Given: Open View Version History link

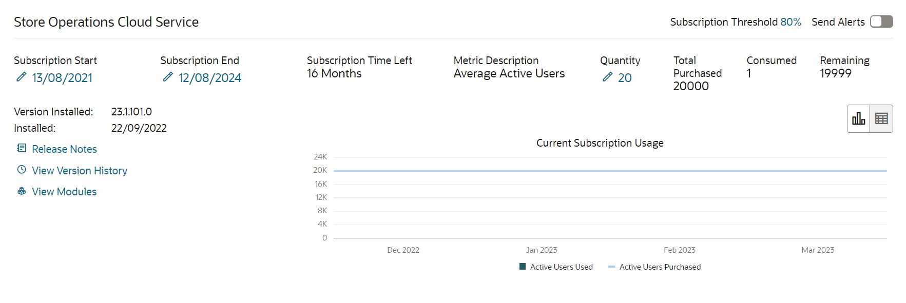Looking at the screenshot, I should point(80,171).
